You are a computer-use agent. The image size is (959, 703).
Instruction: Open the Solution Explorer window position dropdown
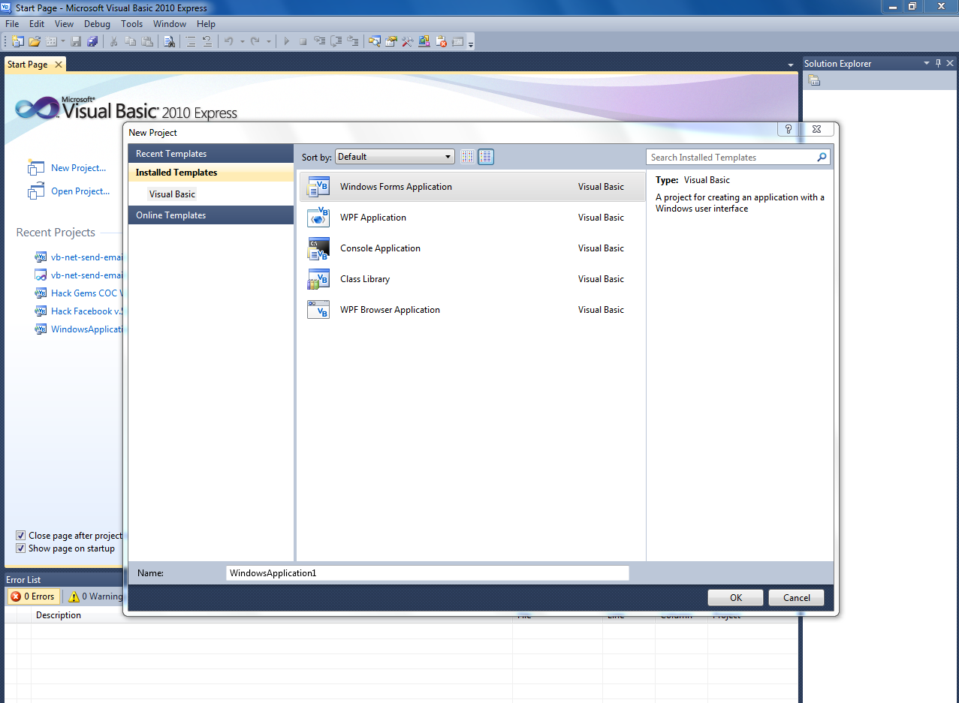[x=927, y=63]
